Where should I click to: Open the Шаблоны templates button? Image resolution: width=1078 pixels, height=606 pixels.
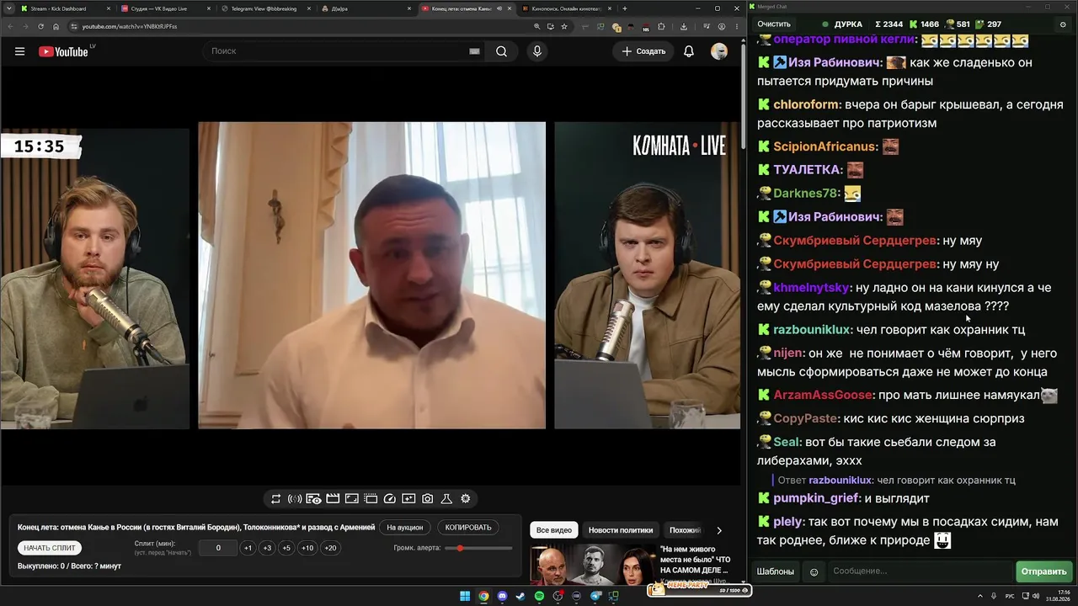775,571
